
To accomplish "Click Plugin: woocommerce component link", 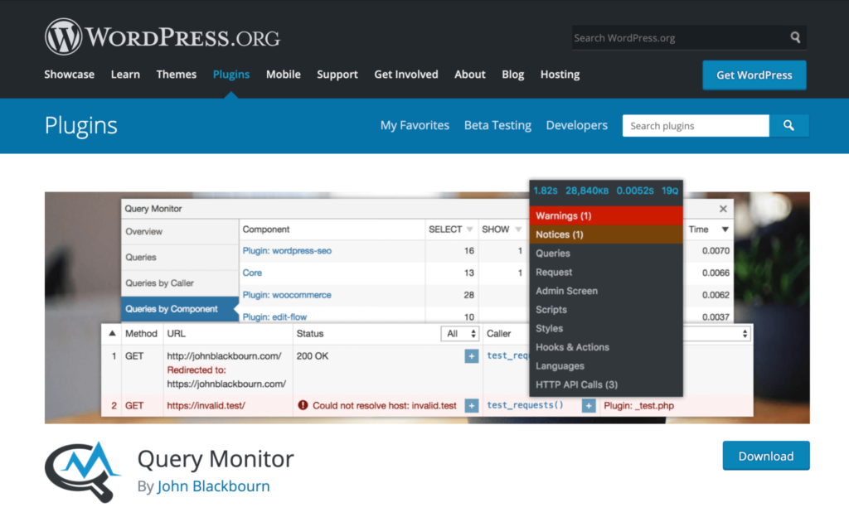I will 287,295.
